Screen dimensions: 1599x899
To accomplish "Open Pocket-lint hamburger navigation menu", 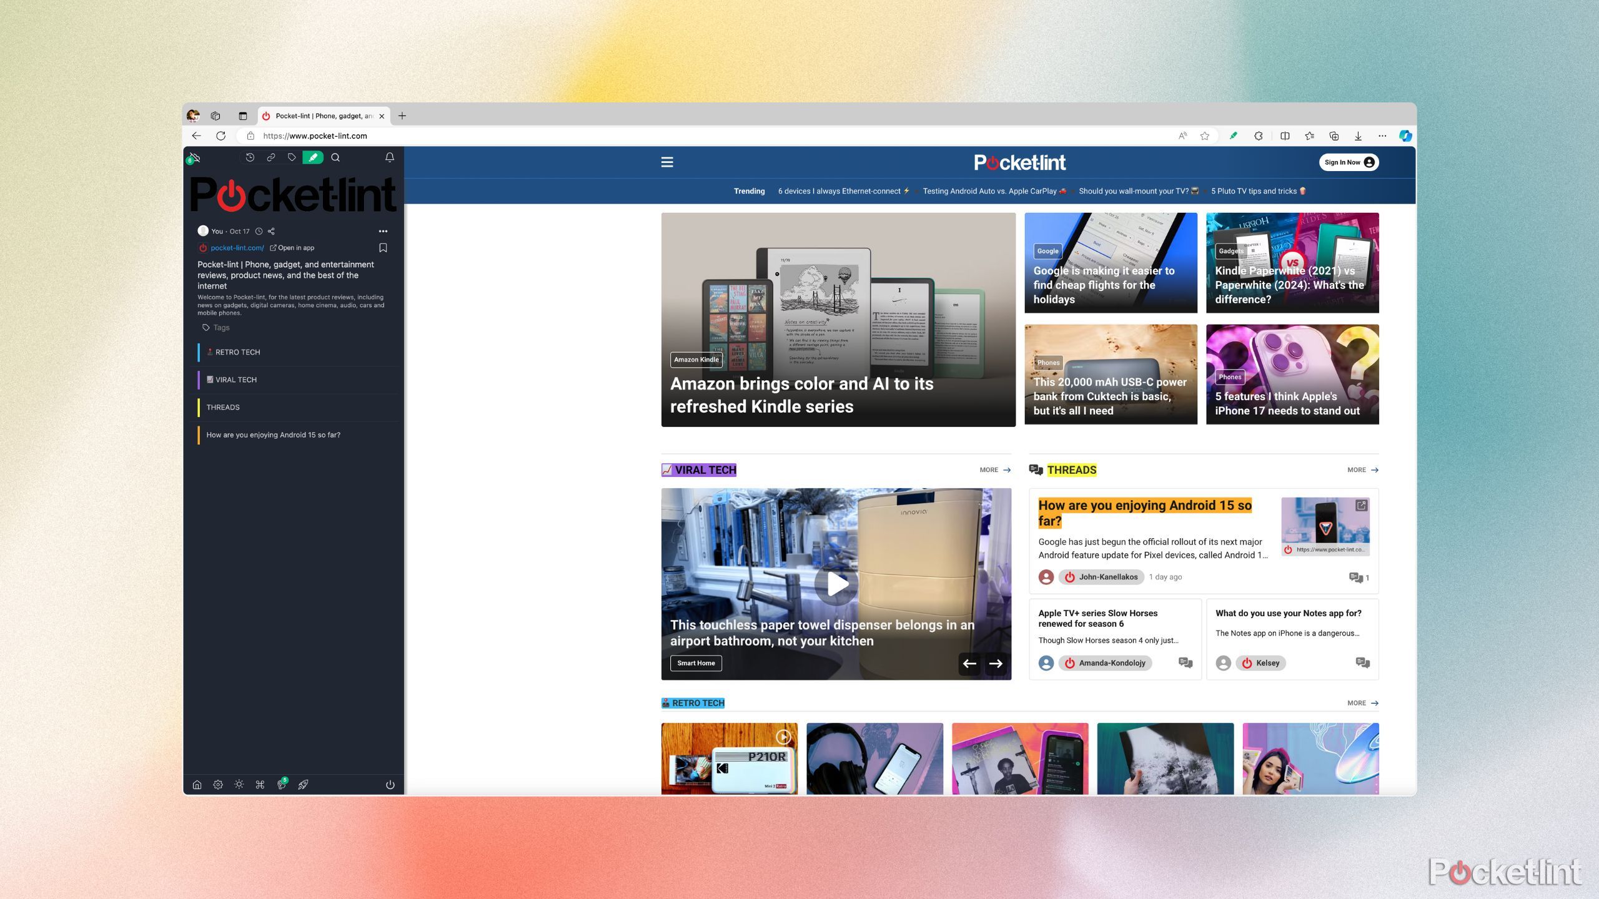I will (667, 162).
